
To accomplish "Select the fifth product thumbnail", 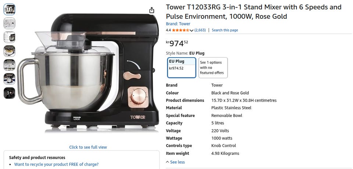I will (x=9, y=65).
